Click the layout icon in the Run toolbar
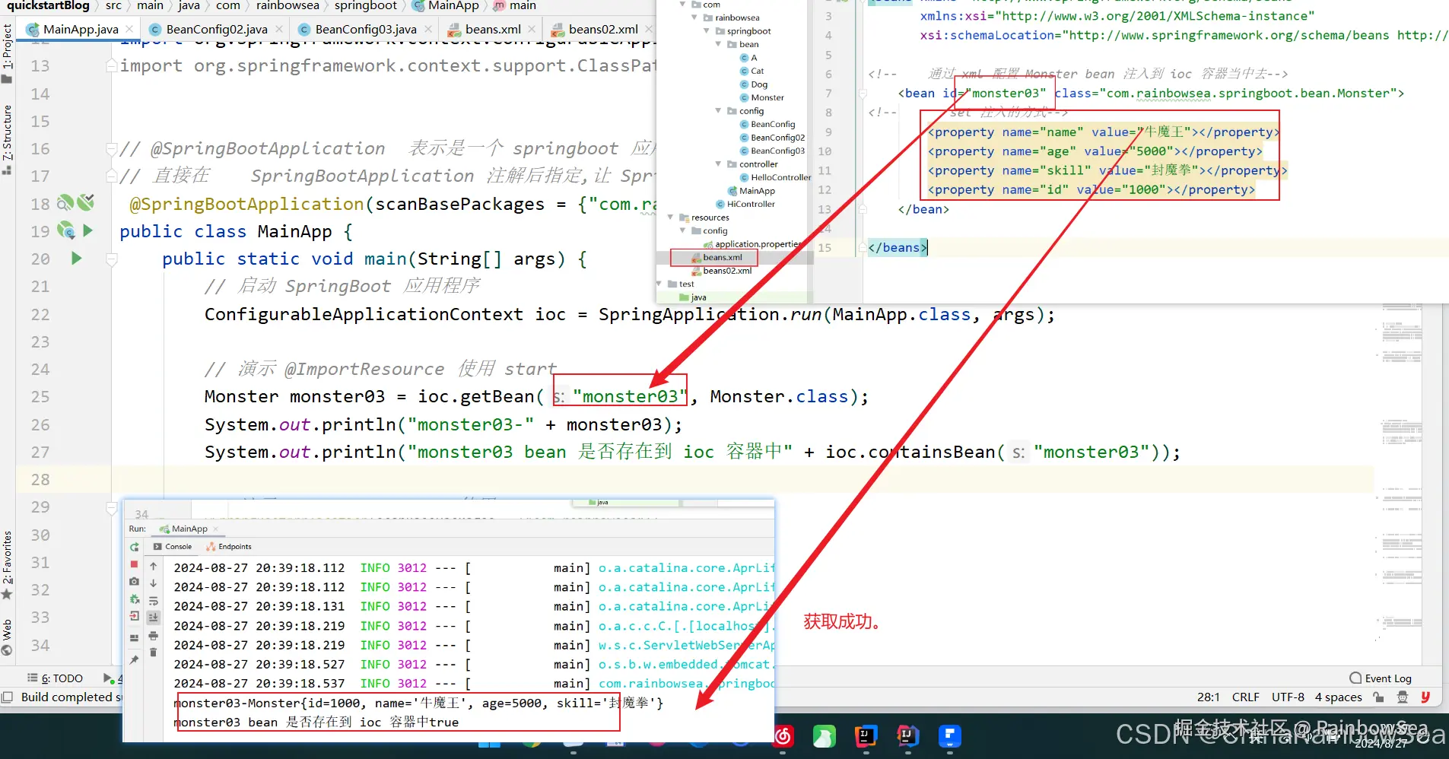The height and width of the screenshot is (759, 1449). (x=135, y=638)
